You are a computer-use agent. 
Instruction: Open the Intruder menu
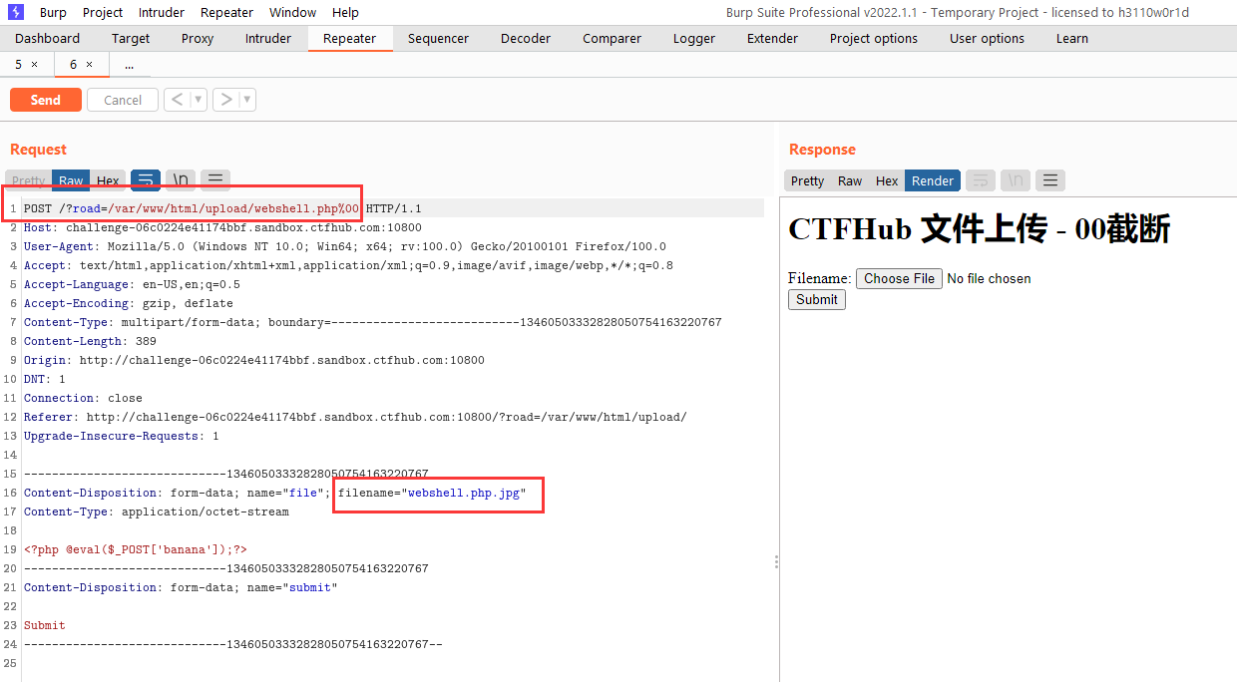pyautogui.click(x=162, y=12)
